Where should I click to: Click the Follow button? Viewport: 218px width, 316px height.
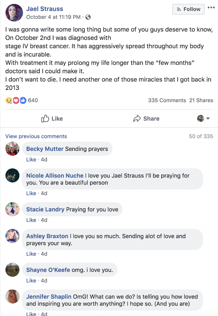coord(188,9)
